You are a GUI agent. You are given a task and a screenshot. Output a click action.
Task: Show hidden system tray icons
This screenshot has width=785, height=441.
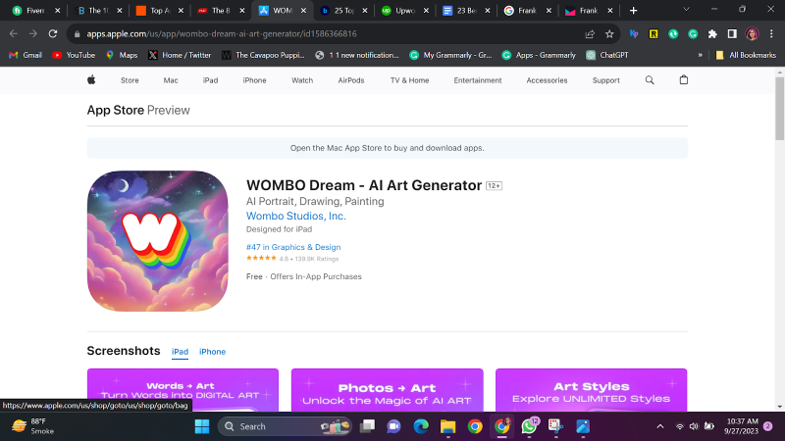658,426
